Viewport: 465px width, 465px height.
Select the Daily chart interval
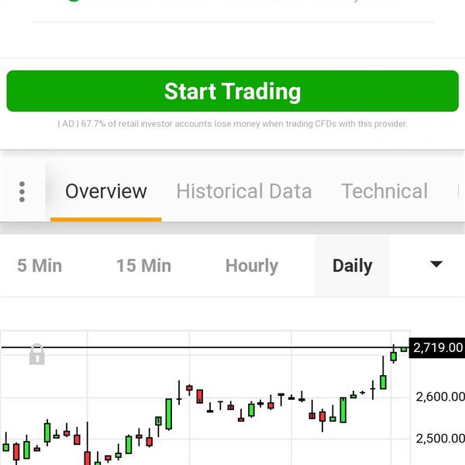point(353,266)
